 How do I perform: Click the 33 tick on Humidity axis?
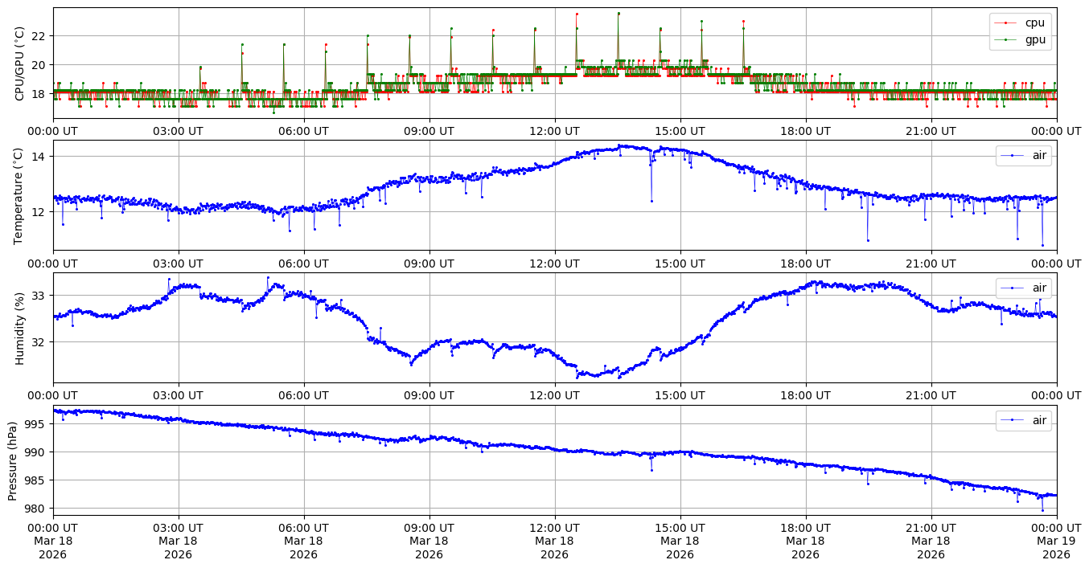39,296
